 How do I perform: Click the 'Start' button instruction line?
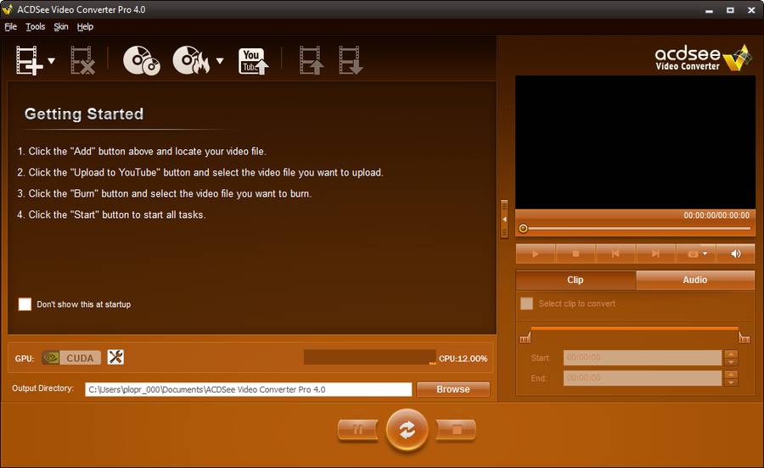coord(111,214)
